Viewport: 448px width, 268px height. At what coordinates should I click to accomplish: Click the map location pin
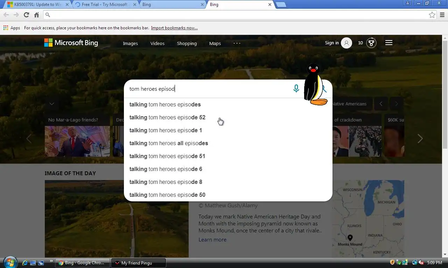pos(350,238)
